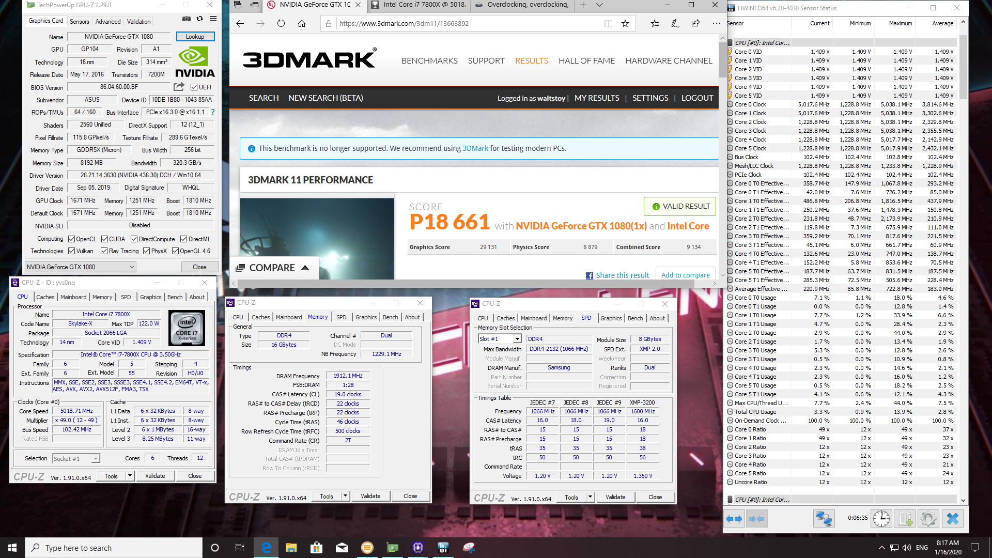Image resolution: width=992 pixels, height=558 pixels.
Task: Go back in the Edge browser
Action: point(240,24)
